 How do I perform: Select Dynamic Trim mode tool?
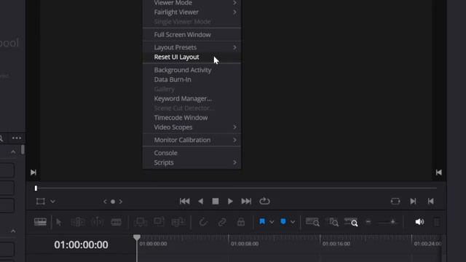point(97,222)
